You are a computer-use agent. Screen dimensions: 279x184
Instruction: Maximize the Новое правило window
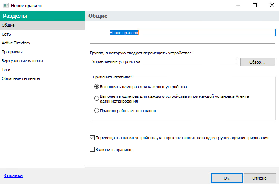[255, 6]
